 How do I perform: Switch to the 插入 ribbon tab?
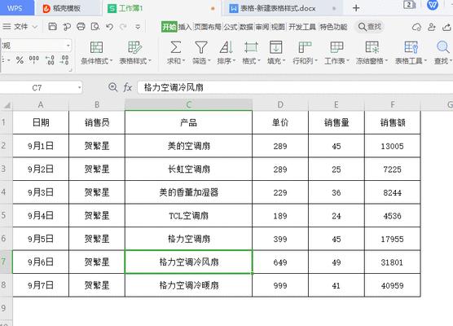(x=185, y=27)
